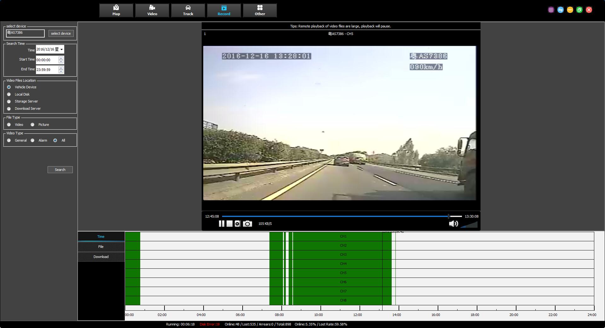Open the Download list tab
Image resolution: width=605 pixels, height=328 pixels.
pos(101,257)
